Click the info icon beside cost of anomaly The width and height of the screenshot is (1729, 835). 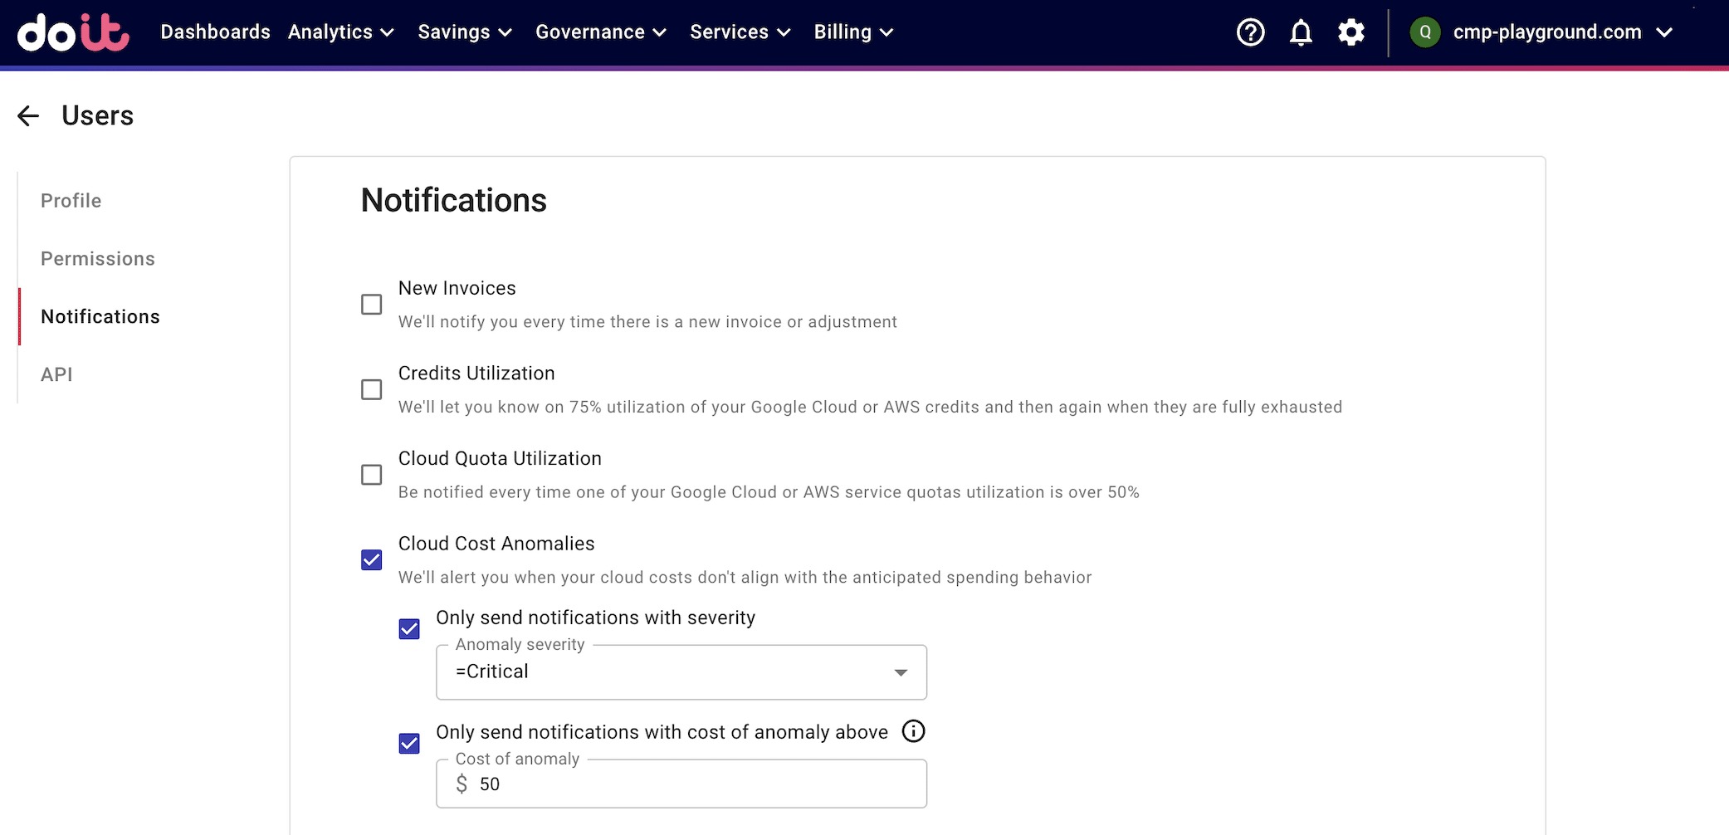913,731
